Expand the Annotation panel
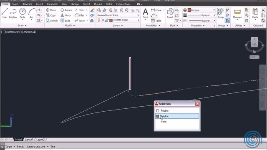Viewport: 267px width, 150px height. click(x=153, y=25)
